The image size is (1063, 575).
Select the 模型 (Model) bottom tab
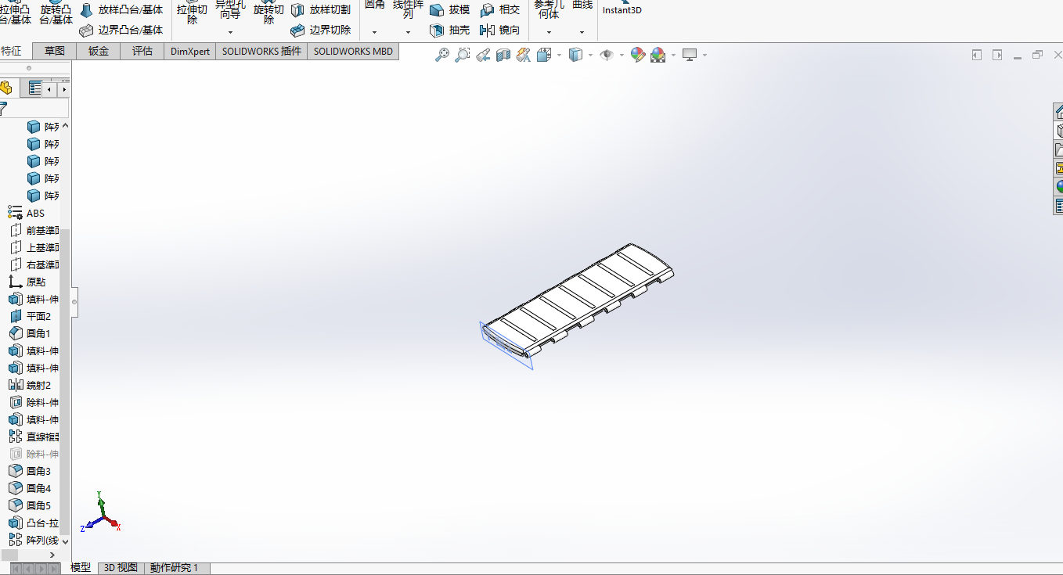point(81,568)
